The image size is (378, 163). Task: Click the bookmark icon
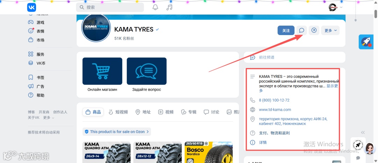point(30,77)
